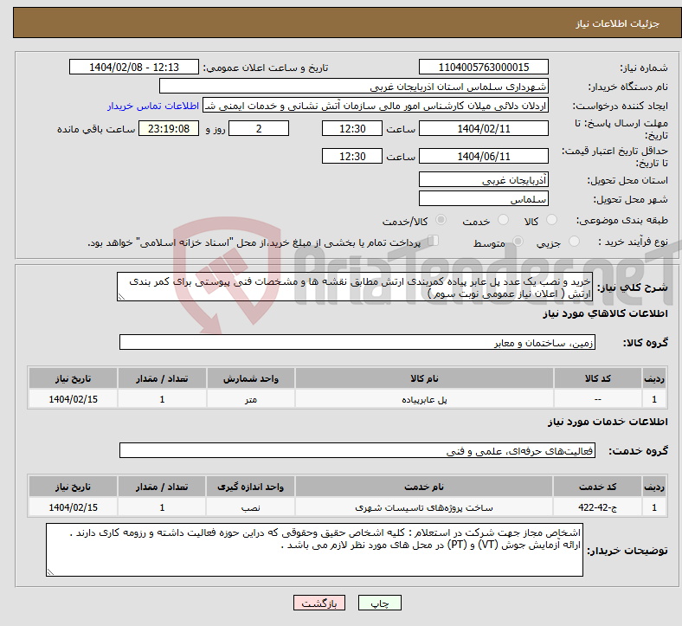Click the goods table unit cell متر

click(x=251, y=399)
